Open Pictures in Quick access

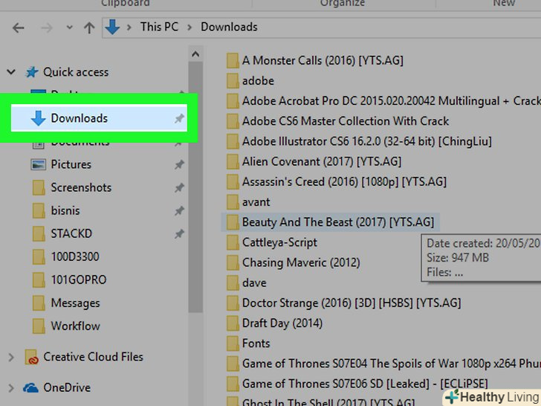71,164
